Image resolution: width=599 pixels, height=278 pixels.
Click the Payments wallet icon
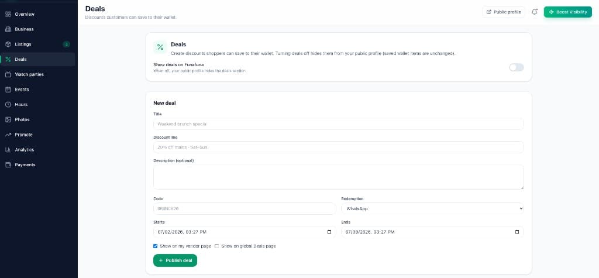coord(8,165)
